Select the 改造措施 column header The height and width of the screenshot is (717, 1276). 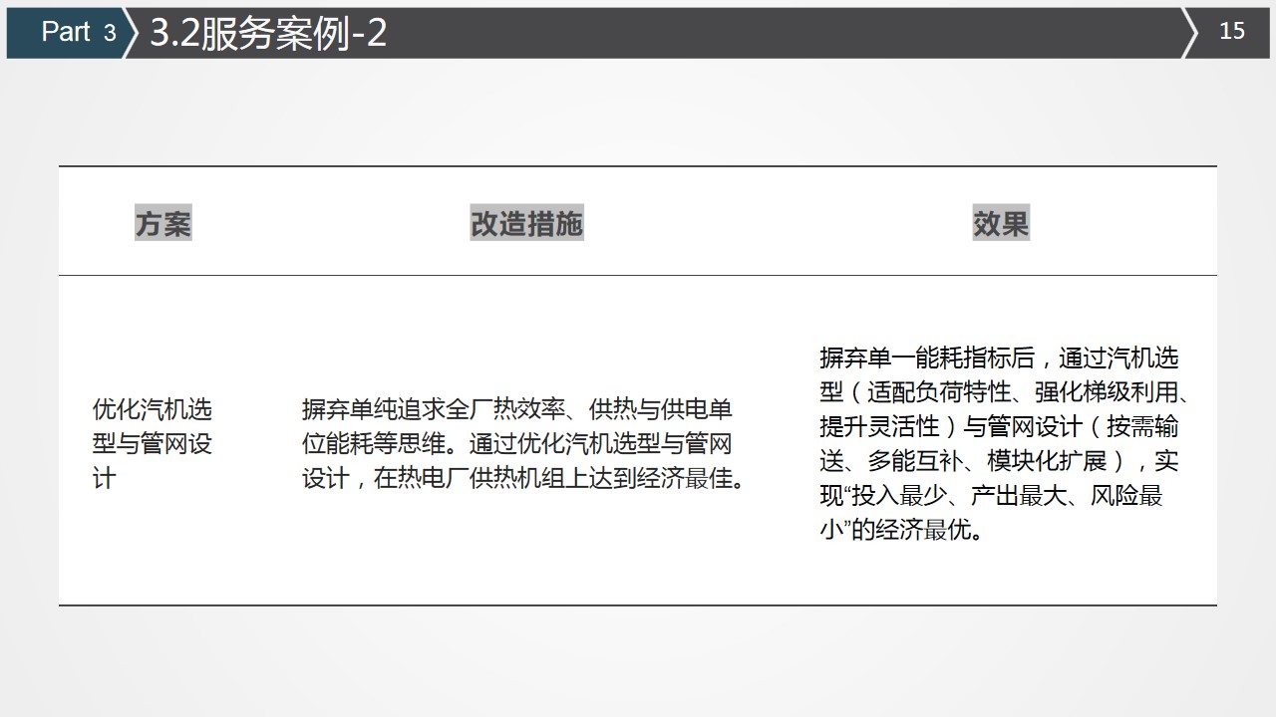[526, 224]
